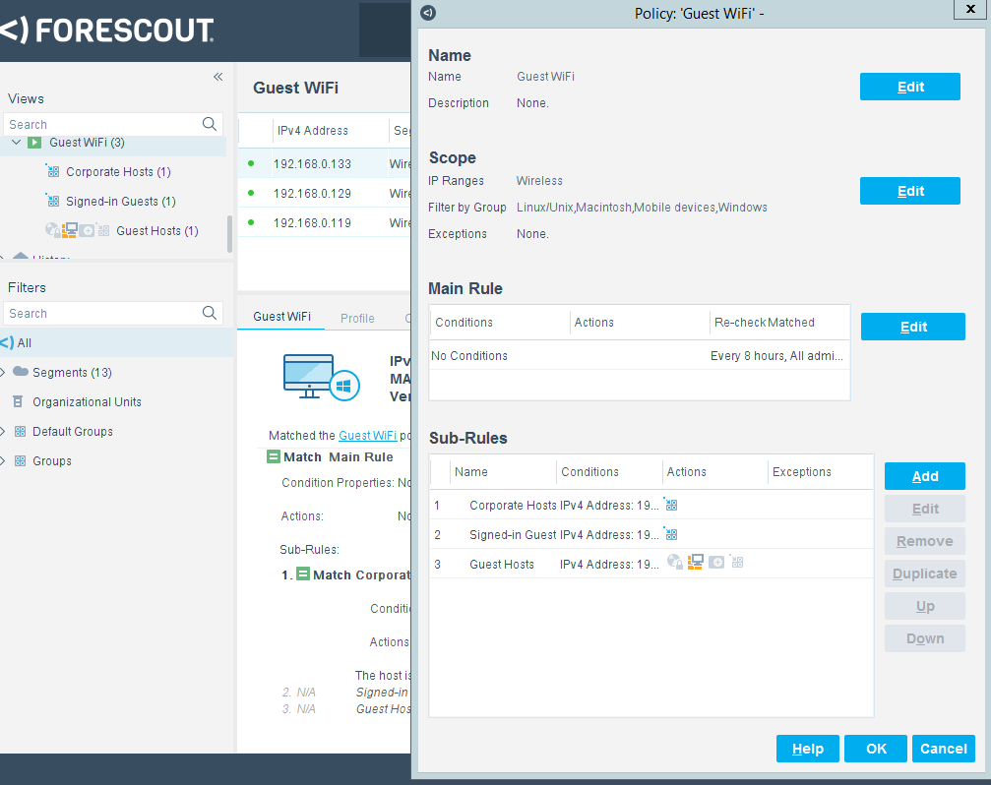Click add-to-group action icon in Corporate Hosts sub-rule
991x785 pixels.
tap(670, 504)
